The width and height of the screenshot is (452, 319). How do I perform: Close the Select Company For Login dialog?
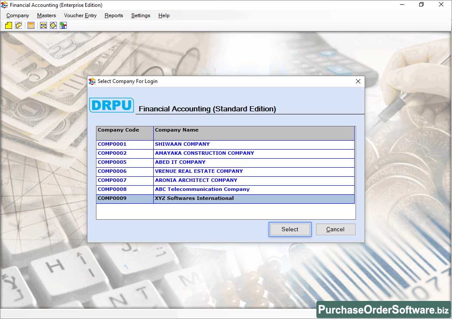pos(358,82)
